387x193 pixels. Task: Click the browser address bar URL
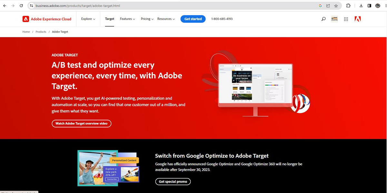[x=78, y=6]
